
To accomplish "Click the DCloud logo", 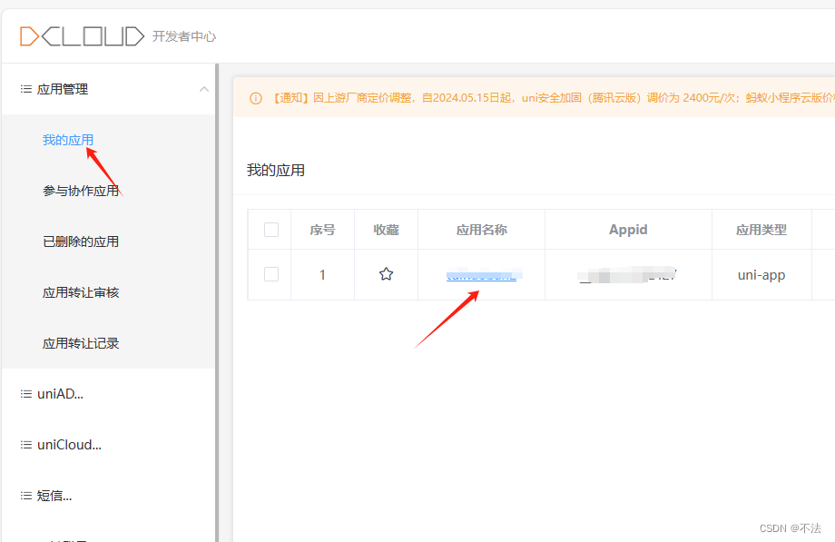I will coord(82,34).
